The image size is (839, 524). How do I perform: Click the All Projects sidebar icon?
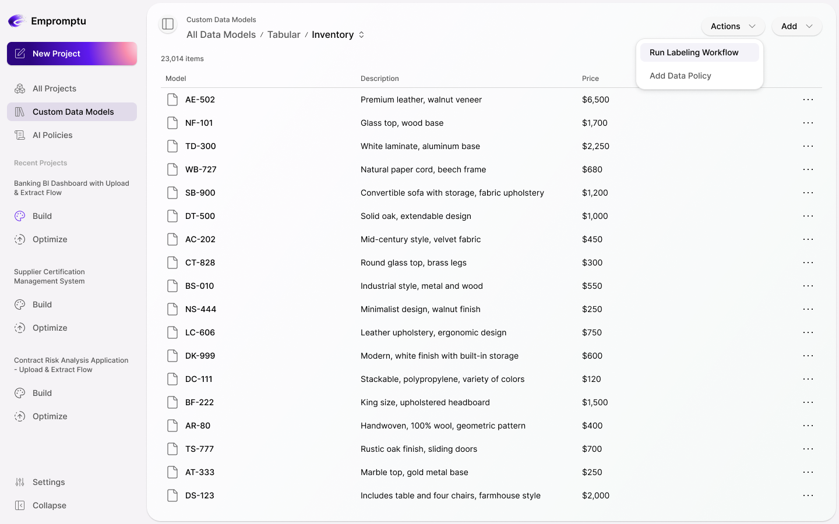[20, 88]
